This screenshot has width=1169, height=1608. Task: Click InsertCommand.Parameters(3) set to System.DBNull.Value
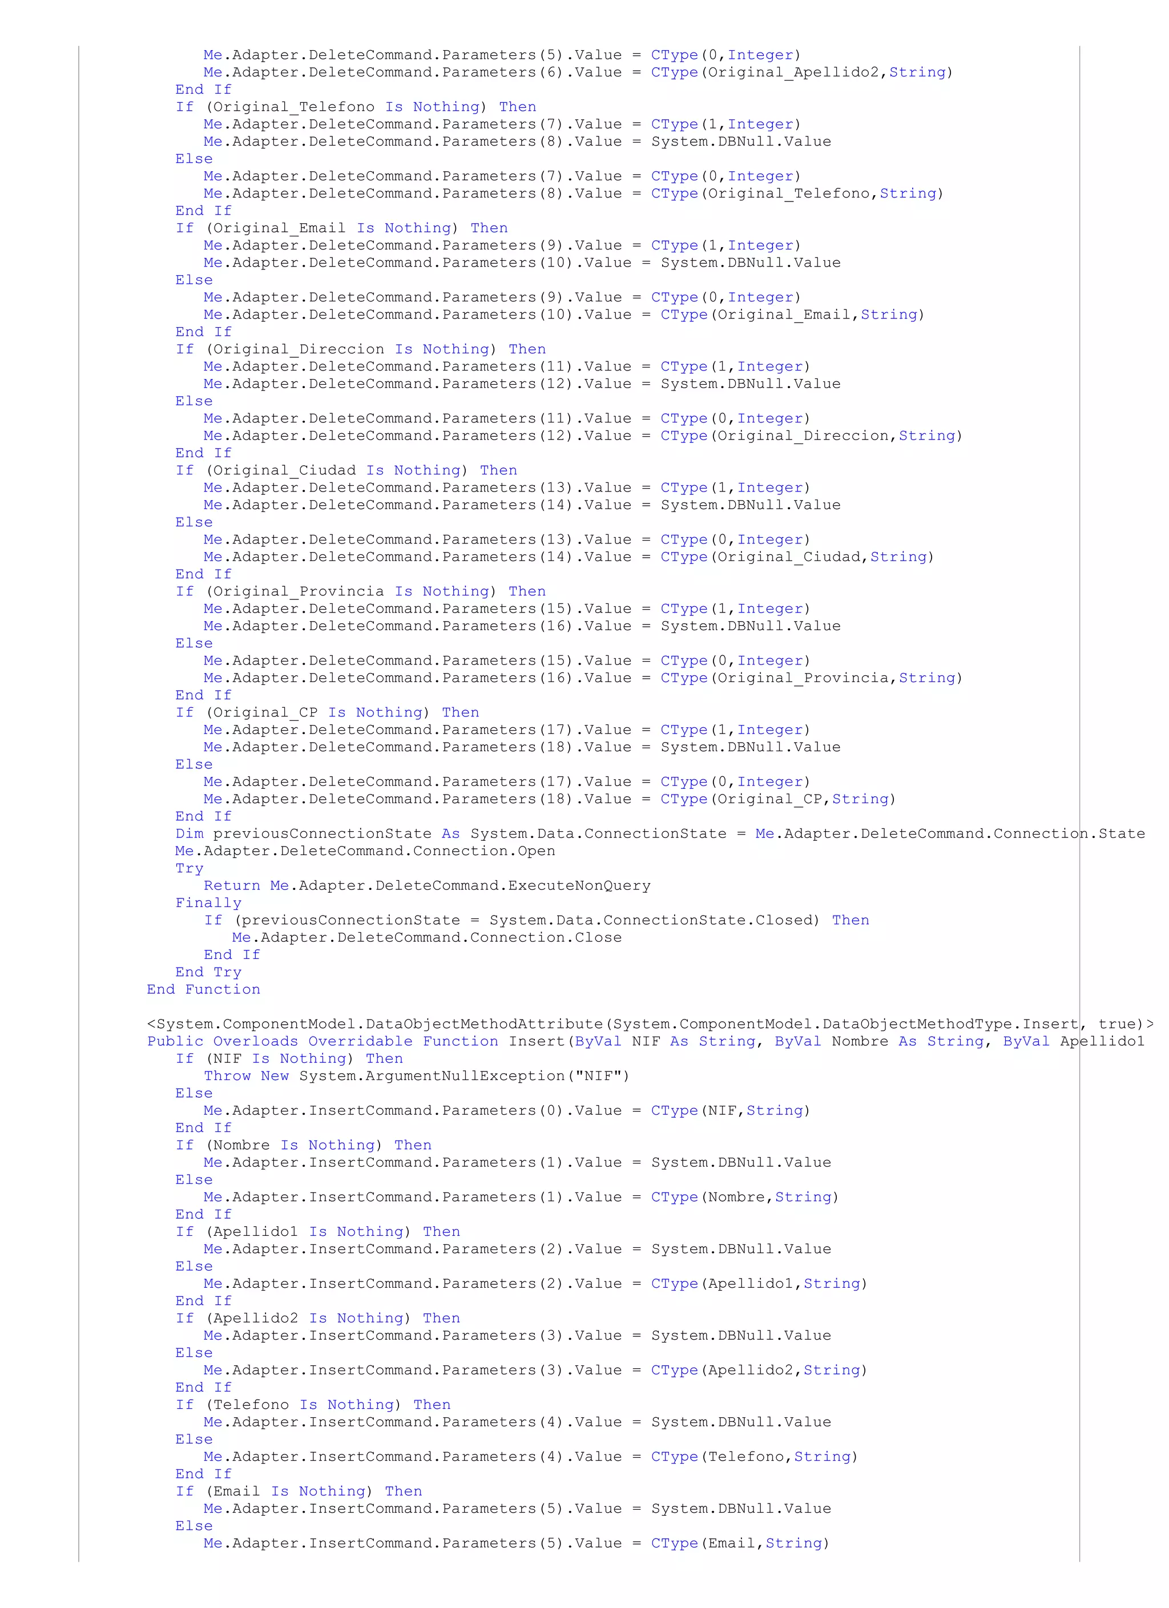(517, 1336)
